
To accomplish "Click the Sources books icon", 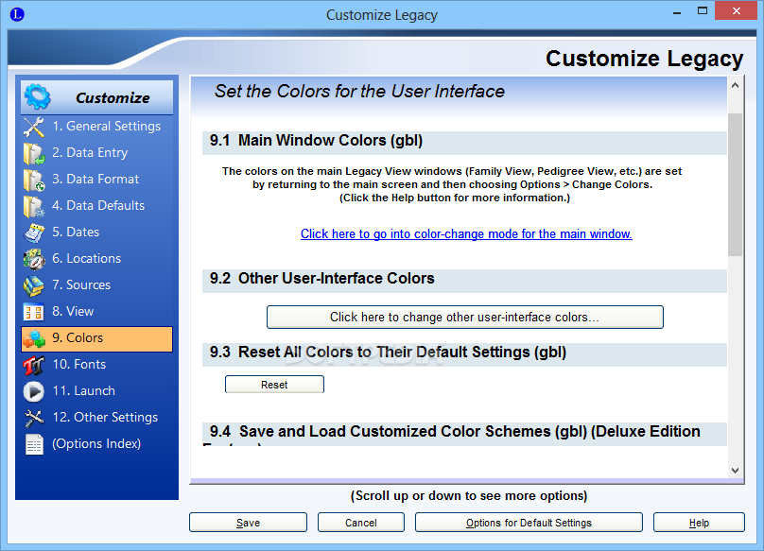I will [34, 285].
